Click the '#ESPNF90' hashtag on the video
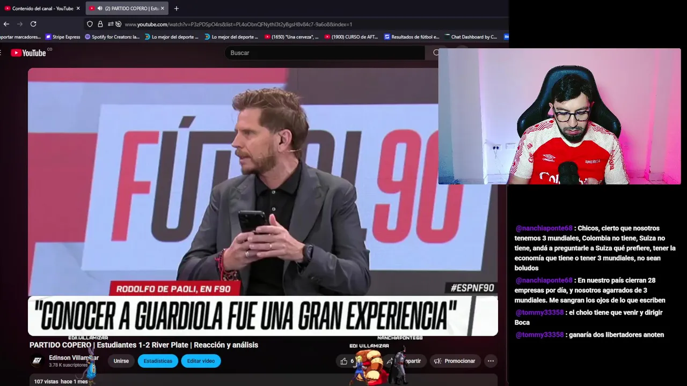The width and height of the screenshot is (687, 386). [x=472, y=288]
